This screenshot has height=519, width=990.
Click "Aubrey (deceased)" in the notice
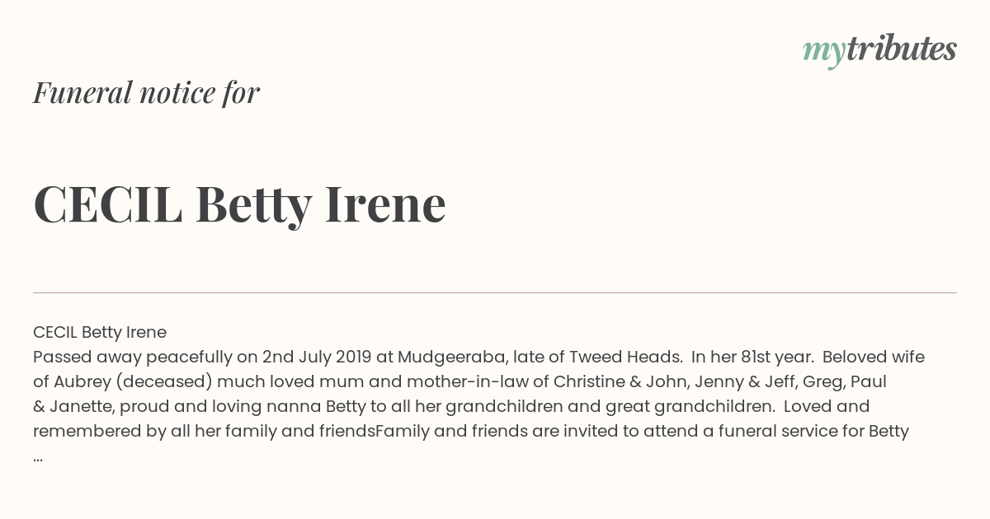click(x=125, y=381)
